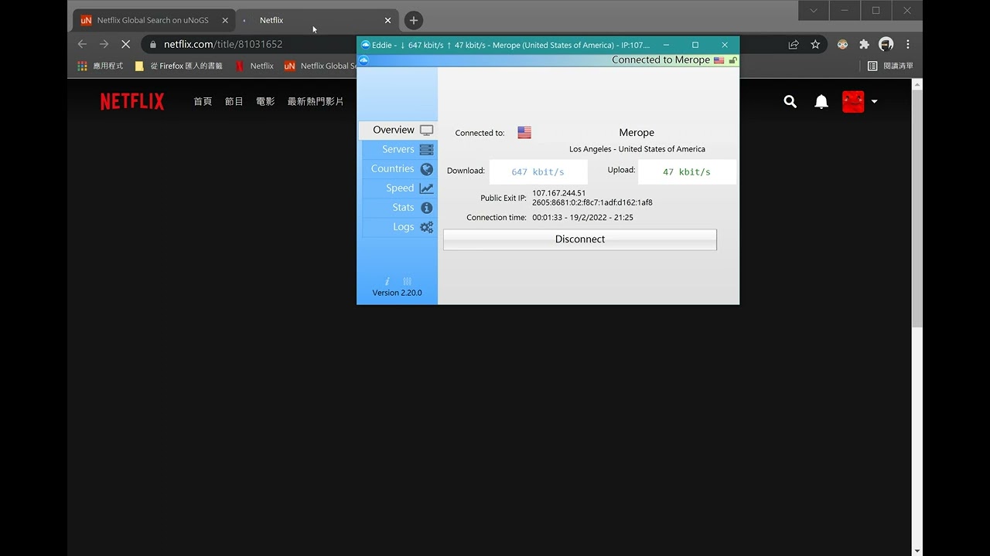
Task: Open a new Chrome tab
Action: coord(414,20)
